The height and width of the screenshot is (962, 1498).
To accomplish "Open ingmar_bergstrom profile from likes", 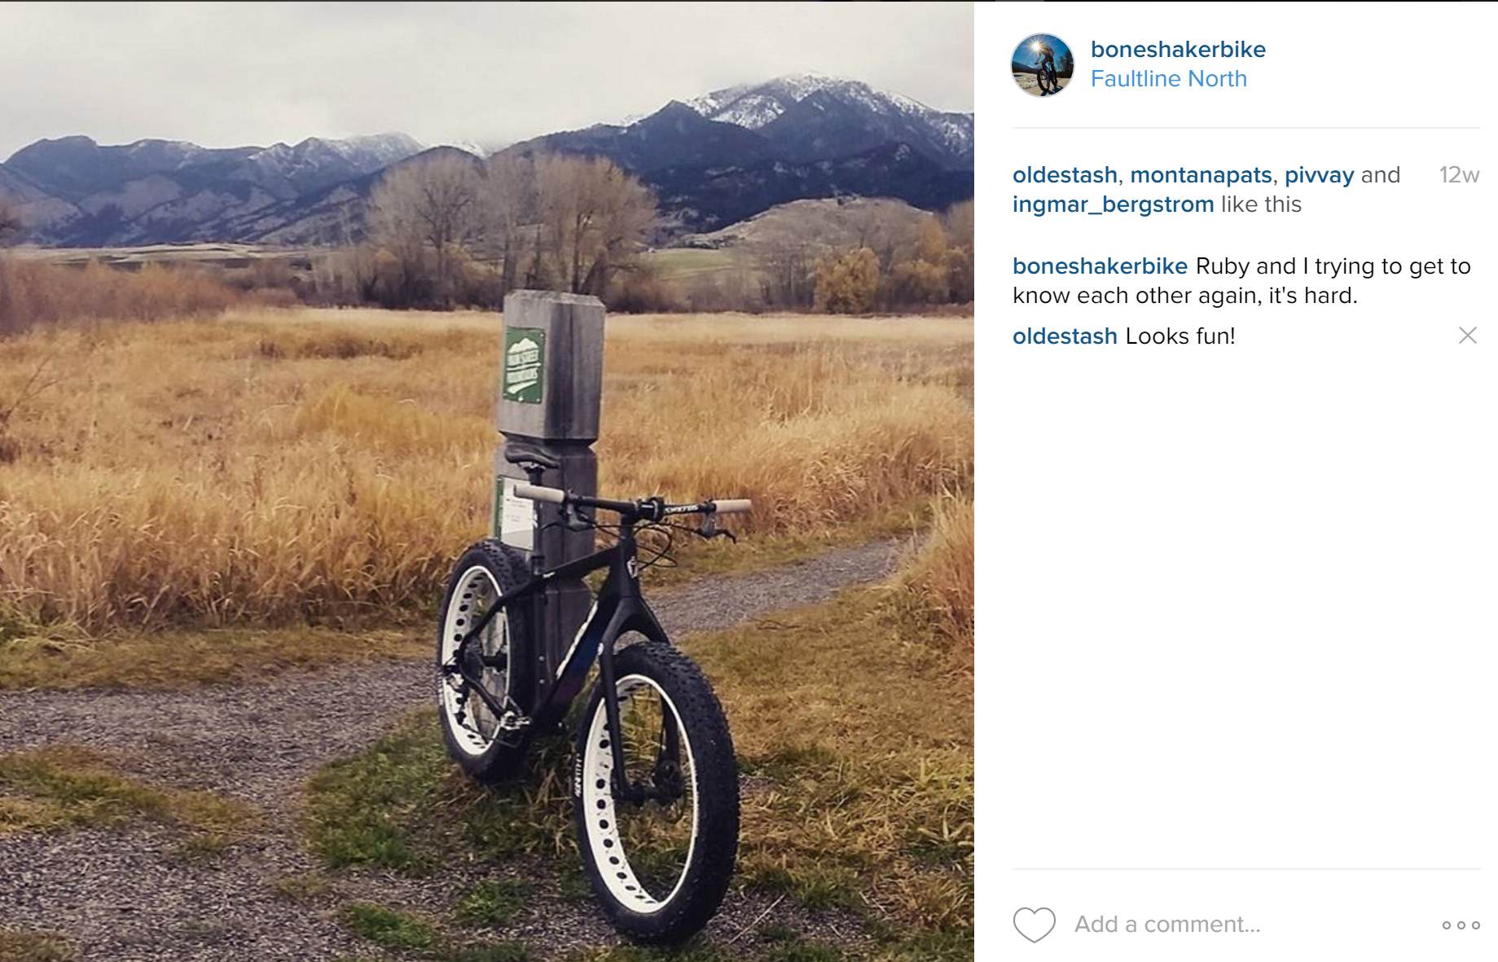I will [x=1113, y=204].
